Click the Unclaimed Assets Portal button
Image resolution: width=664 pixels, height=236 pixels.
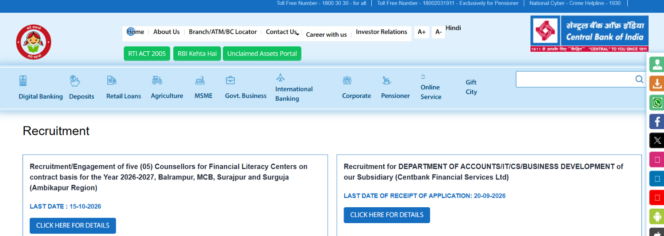point(262,53)
